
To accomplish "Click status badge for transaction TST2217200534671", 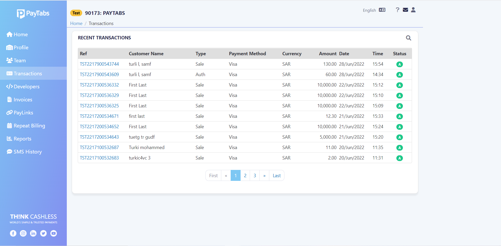I will 399,116.
